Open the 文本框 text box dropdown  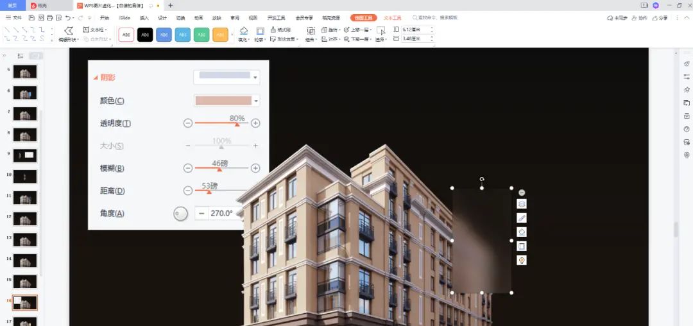95,30
